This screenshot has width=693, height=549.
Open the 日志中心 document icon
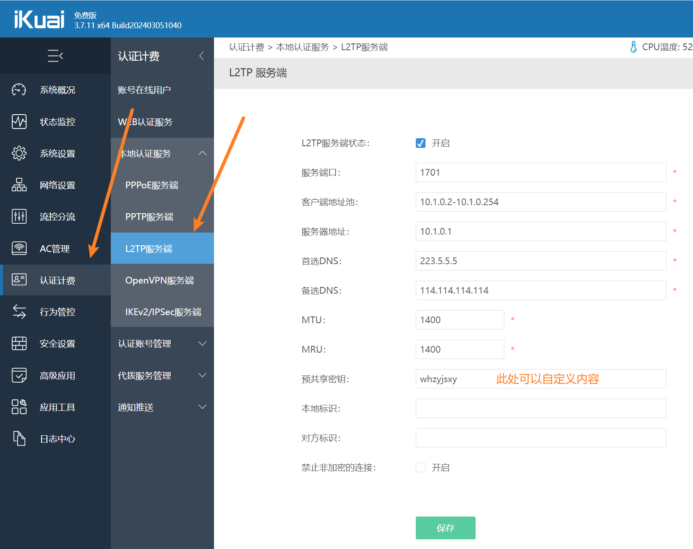pyautogui.click(x=19, y=439)
